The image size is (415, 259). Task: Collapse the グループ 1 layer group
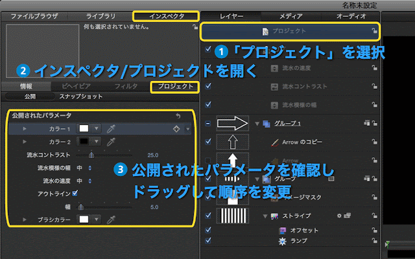pyautogui.click(x=257, y=124)
